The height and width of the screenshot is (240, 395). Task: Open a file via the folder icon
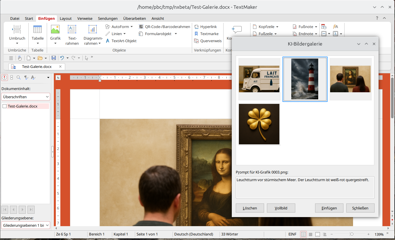[40, 58]
